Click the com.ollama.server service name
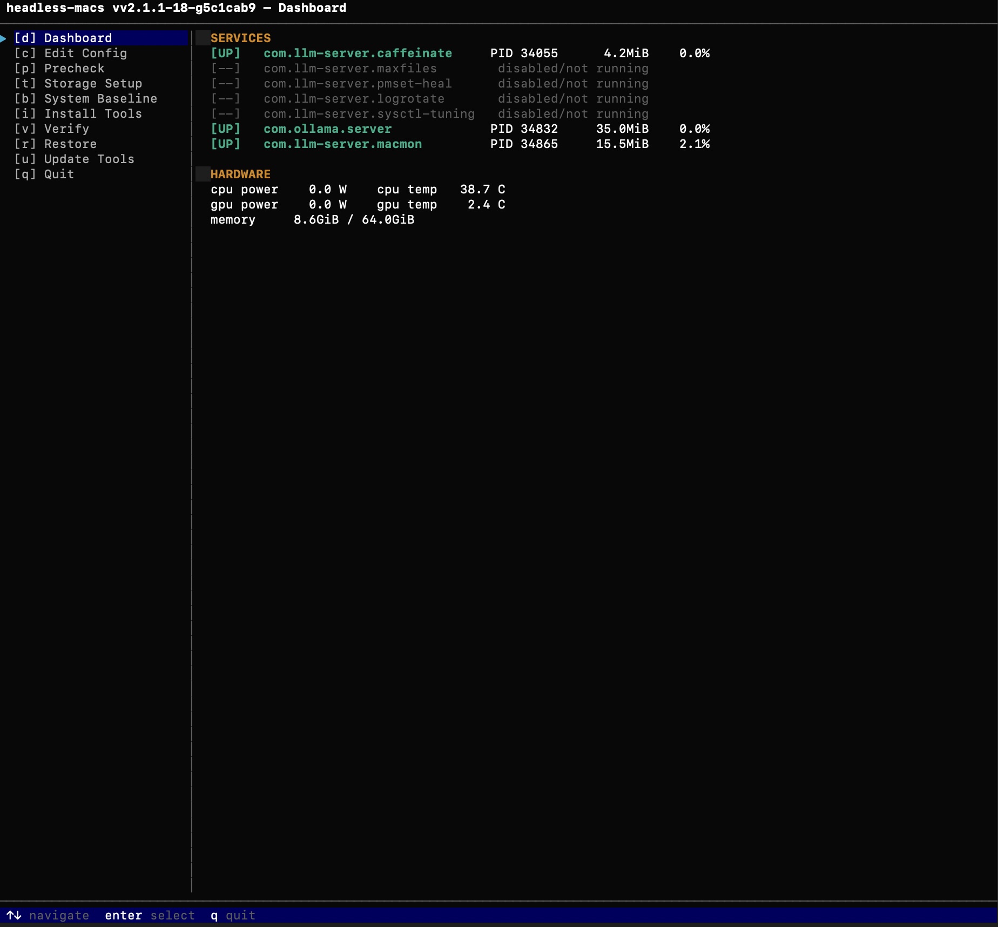The width and height of the screenshot is (998, 927). coord(328,129)
